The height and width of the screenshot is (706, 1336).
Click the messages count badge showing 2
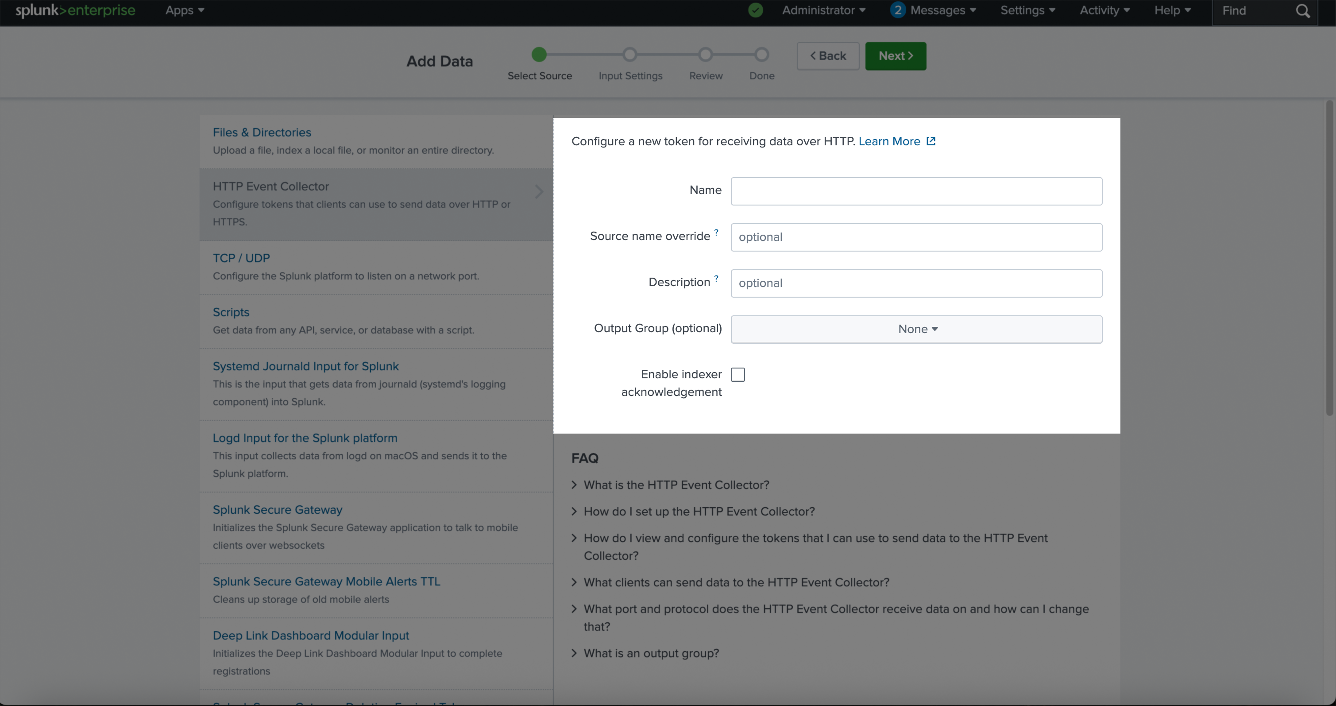point(898,10)
